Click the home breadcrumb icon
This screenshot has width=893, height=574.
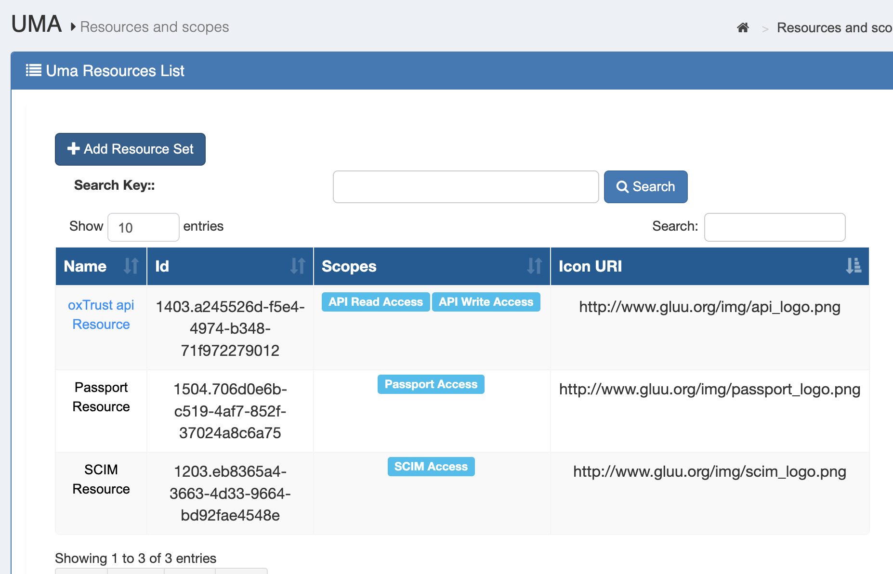pos(743,27)
